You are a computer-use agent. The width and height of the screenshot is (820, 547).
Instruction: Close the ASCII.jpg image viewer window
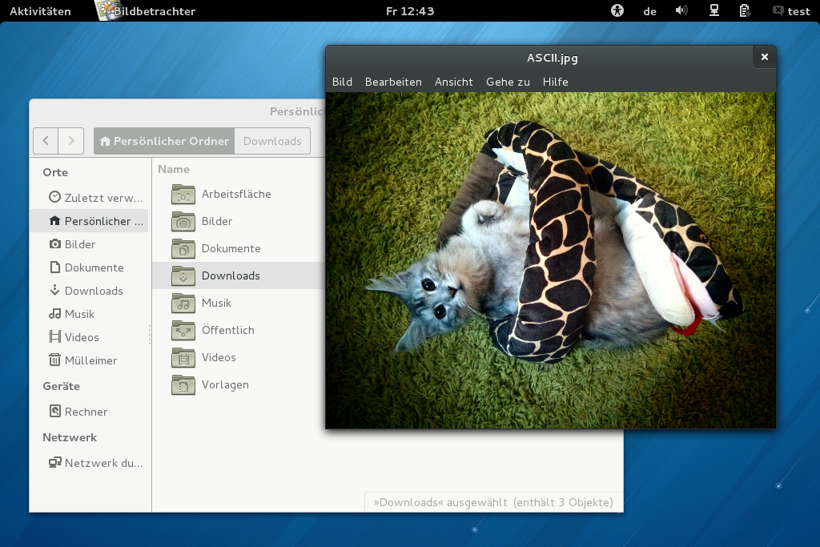click(765, 57)
